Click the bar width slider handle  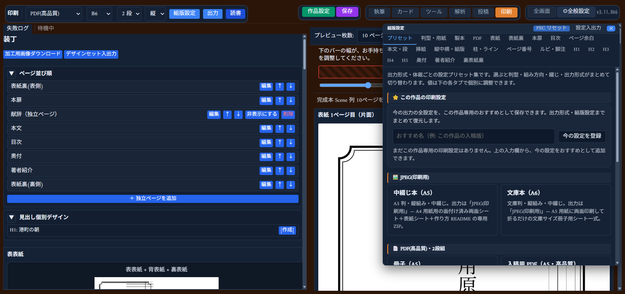click(x=368, y=85)
